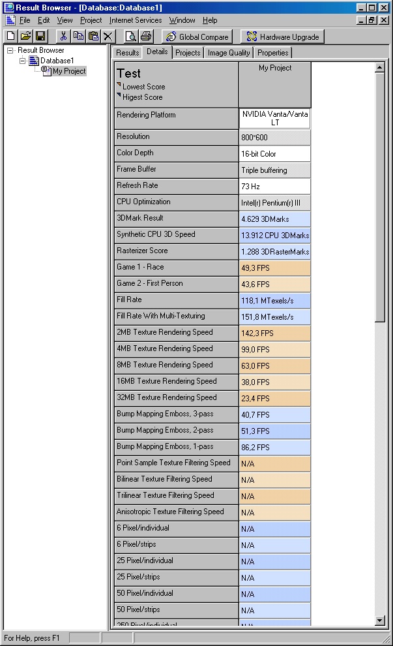This screenshot has width=393, height=646.
Task: Open the Window menu
Action: 182,20
